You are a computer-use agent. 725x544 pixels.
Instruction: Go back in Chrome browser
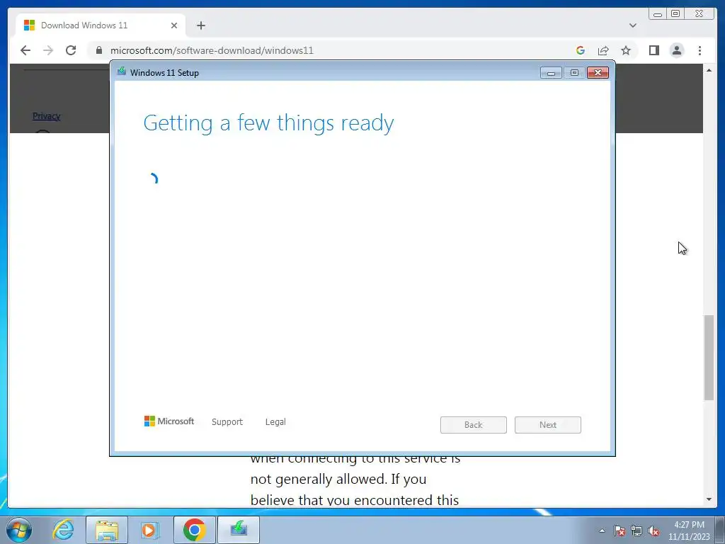tap(25, 50)
